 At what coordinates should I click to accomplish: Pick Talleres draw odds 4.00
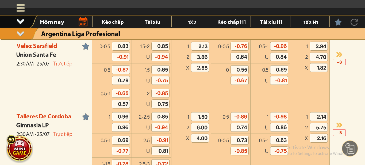pyautogui.click(x=200, y=138)
